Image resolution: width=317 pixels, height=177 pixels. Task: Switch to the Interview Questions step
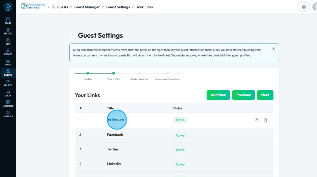click(x=167, y=74)
